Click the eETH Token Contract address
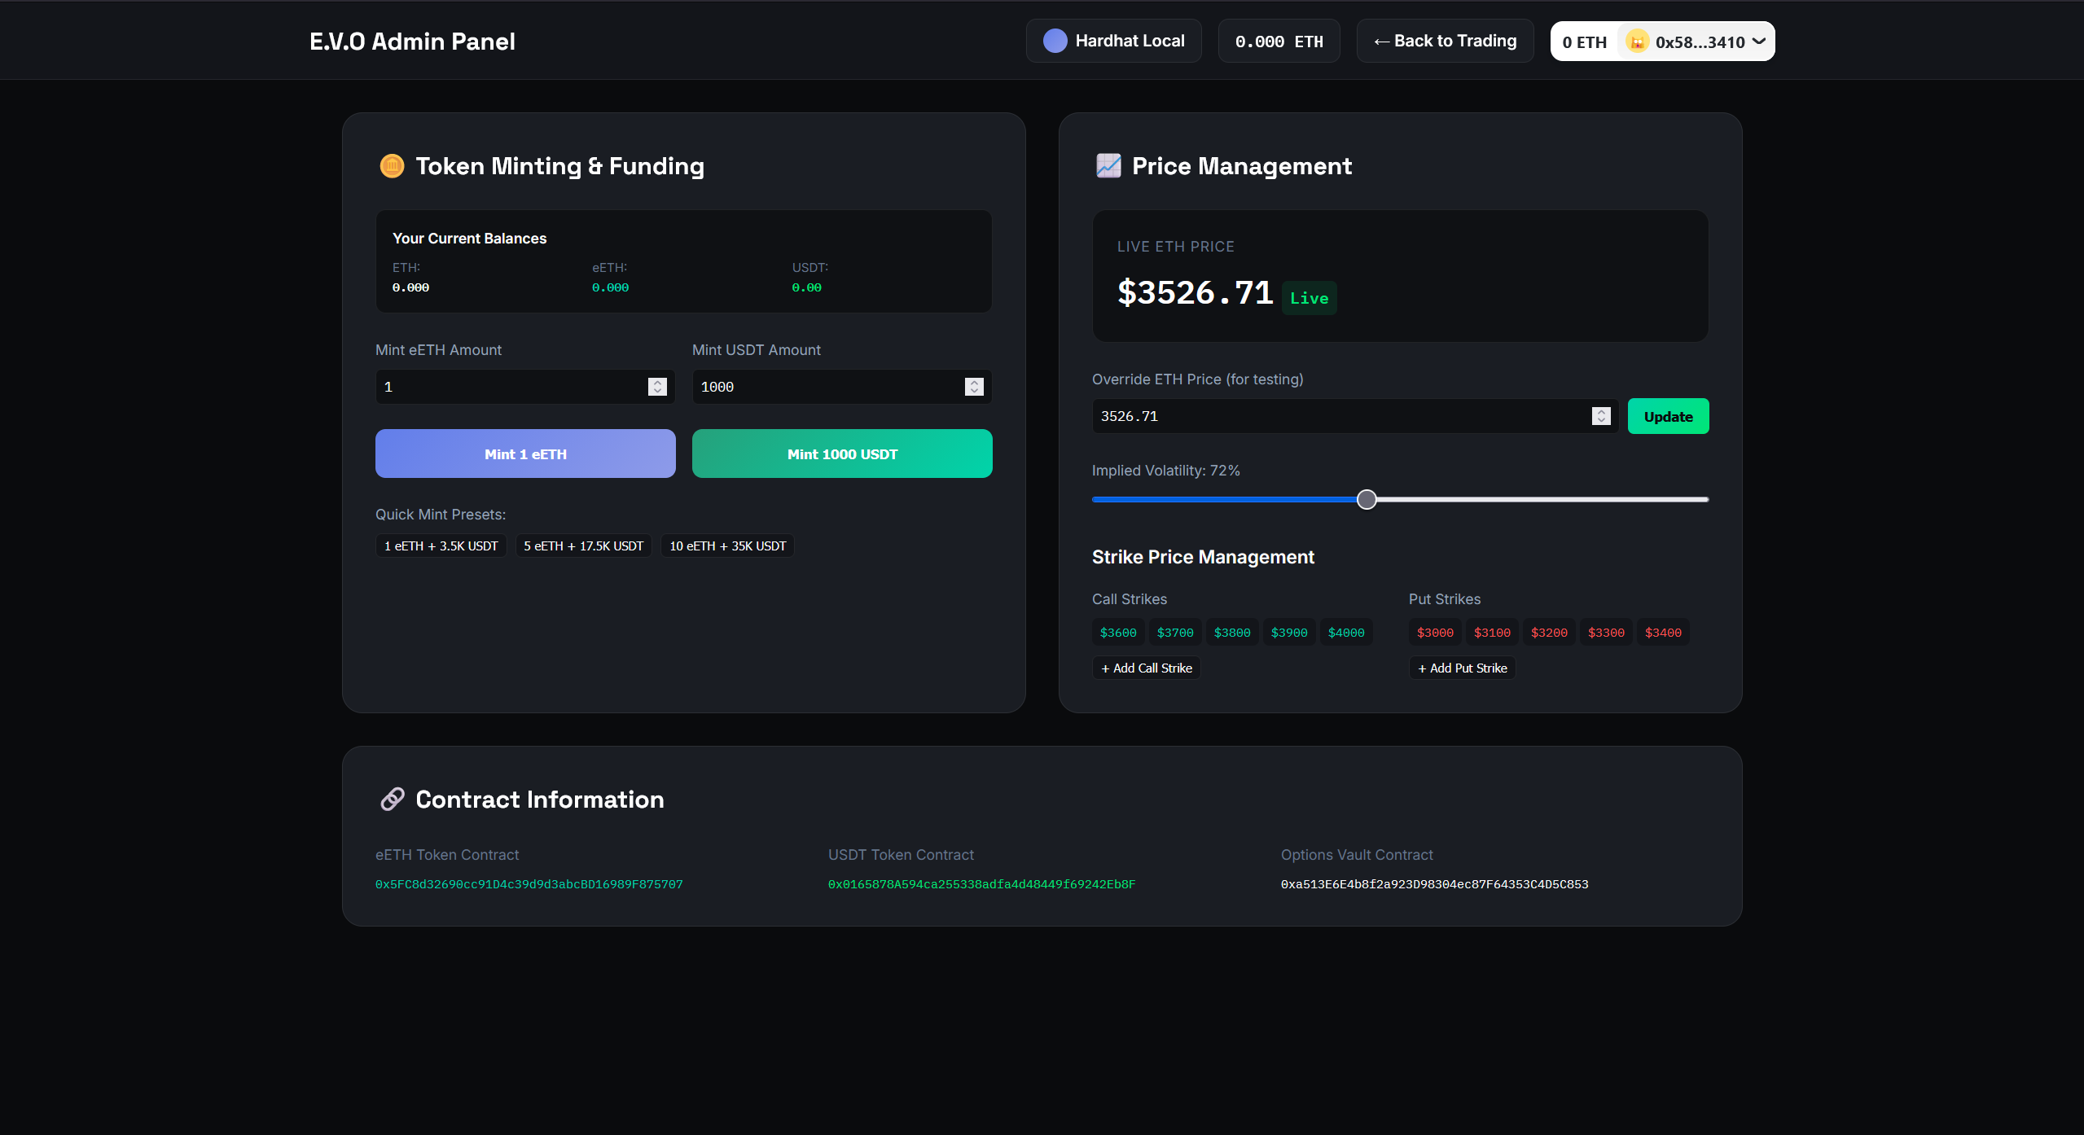 [x=529, y=884]
